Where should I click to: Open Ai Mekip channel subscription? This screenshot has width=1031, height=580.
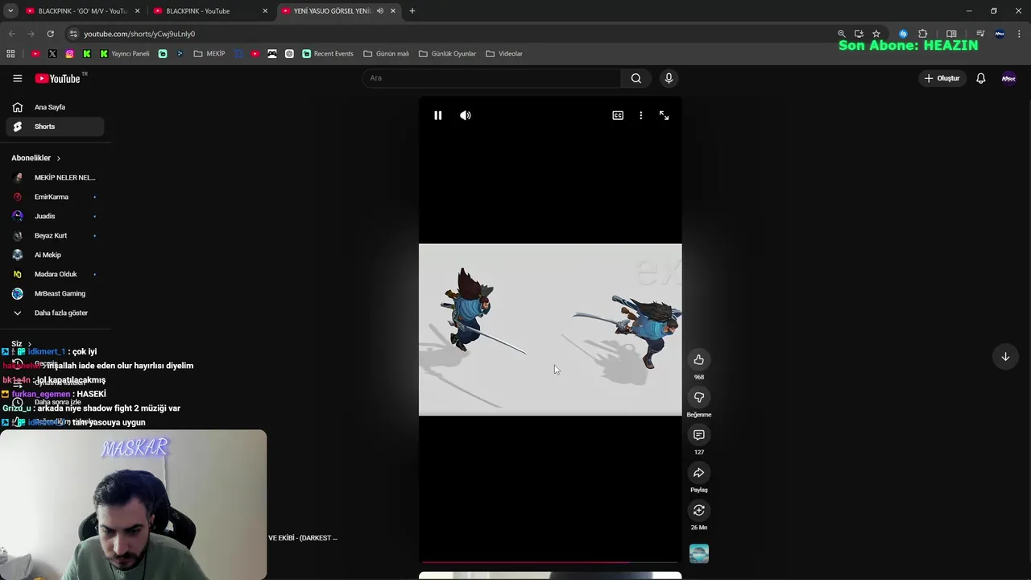[x=55, y=255]
